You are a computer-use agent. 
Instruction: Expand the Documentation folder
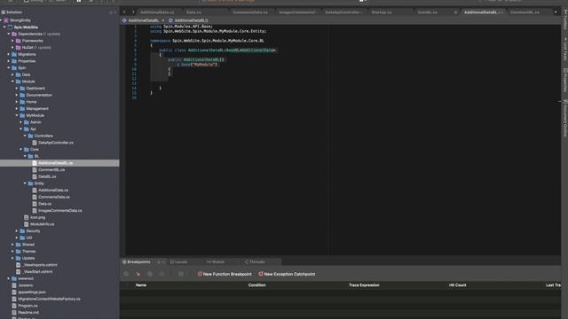click(x=17, y=95)
